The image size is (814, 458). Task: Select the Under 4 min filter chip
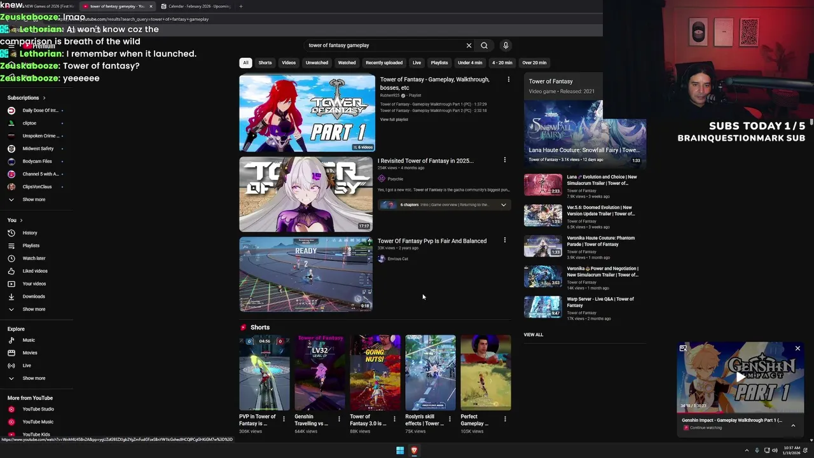pos(470,62)
